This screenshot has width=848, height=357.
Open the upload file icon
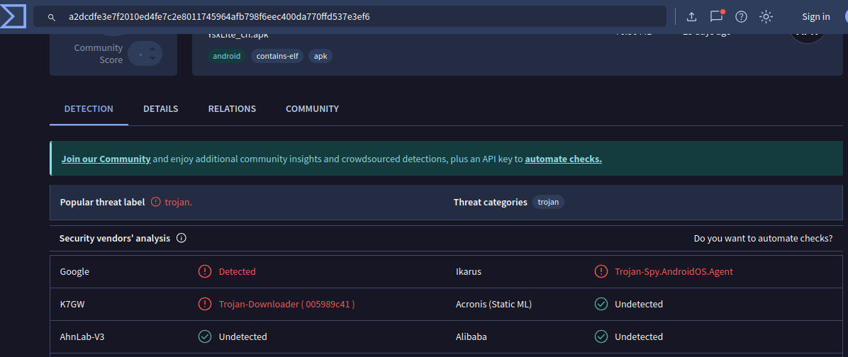[691, 16]
